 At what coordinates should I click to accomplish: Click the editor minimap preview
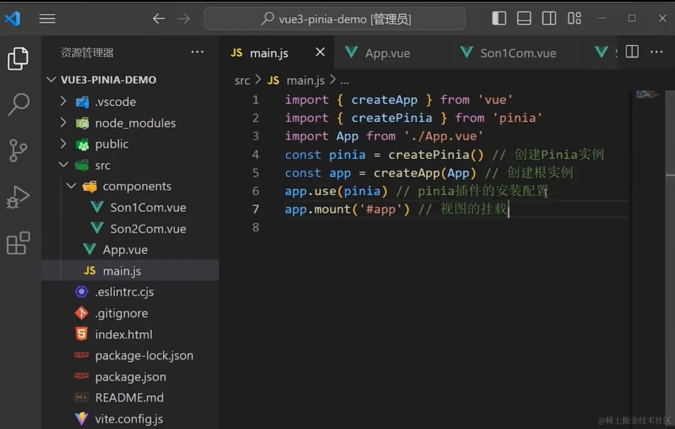click(x=648, y=94)
